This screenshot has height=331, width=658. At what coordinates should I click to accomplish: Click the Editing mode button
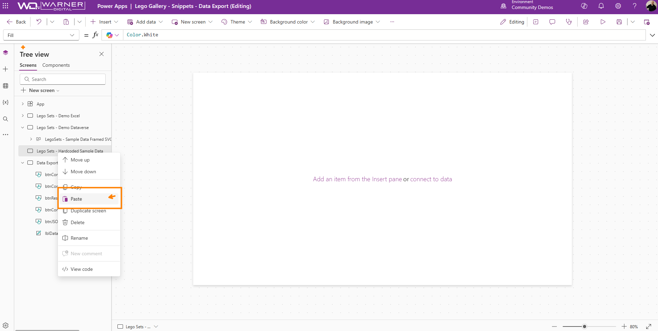pos(512,22)
